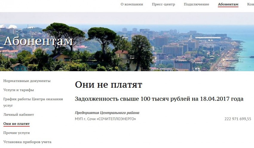The height and width of the screenshot is (148, 254).
Task: Click the 'Задолженность свыше 100 тысяч рублей' subheading
Action: [159, 99]
